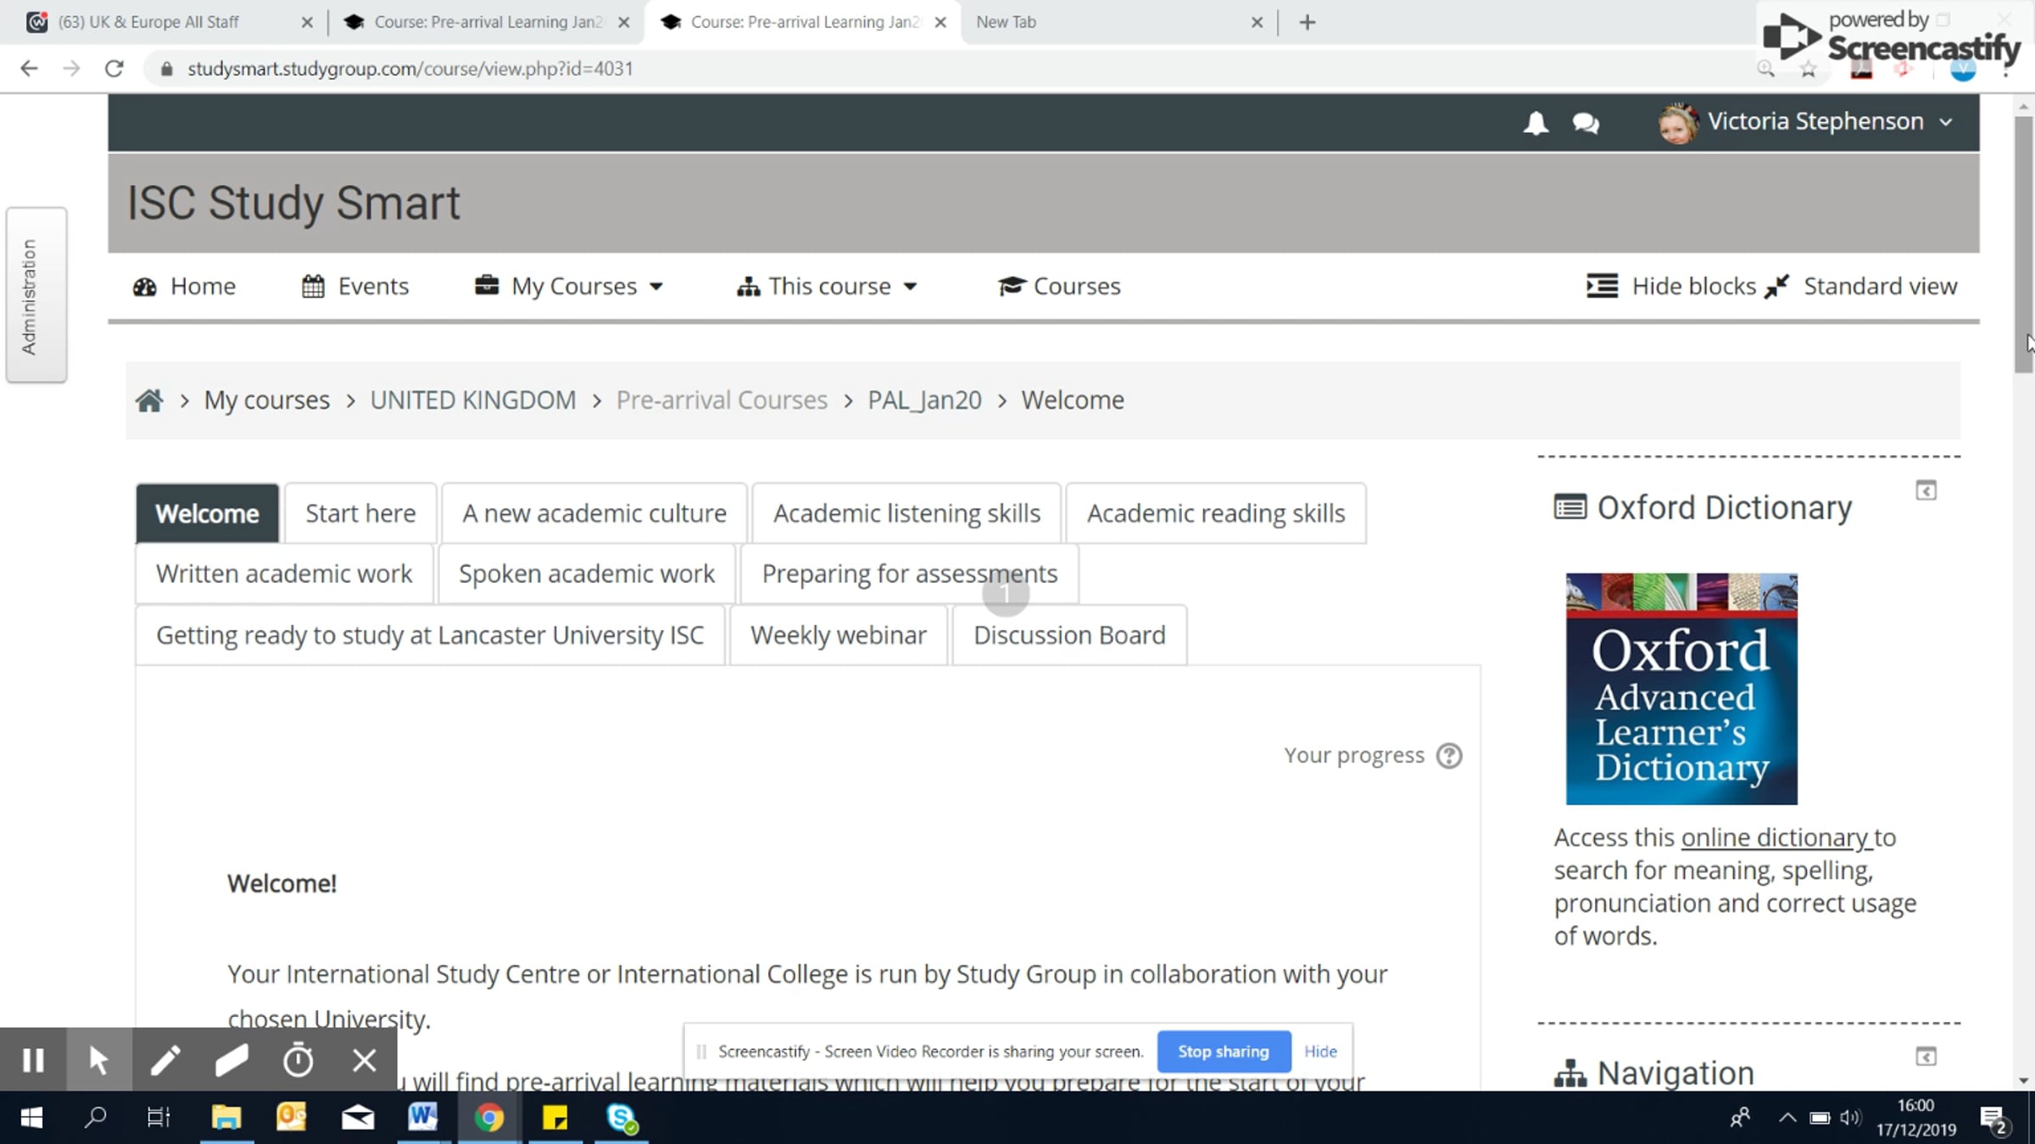
Task: Open Victoria Stephenson user menu
Action: (1815, 122)
